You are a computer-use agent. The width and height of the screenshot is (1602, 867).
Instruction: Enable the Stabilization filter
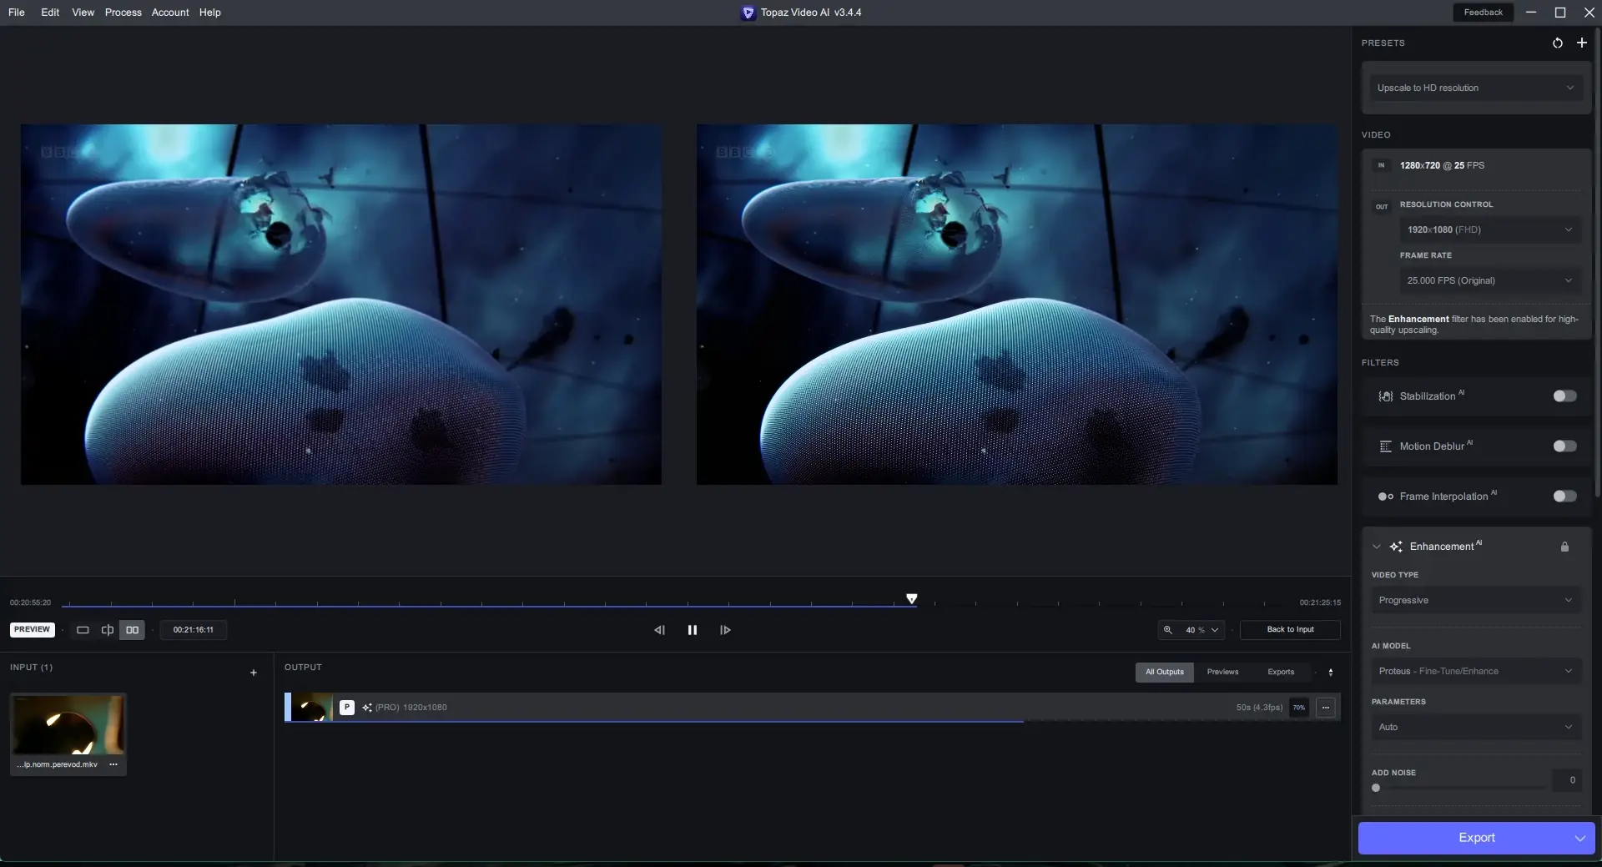1564,396
